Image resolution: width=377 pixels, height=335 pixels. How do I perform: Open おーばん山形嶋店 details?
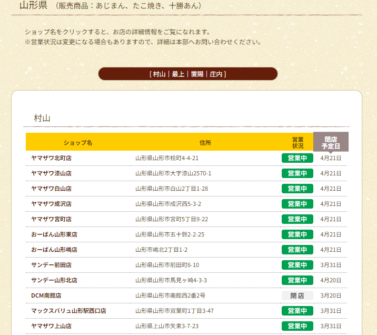(x=54, y=250)
